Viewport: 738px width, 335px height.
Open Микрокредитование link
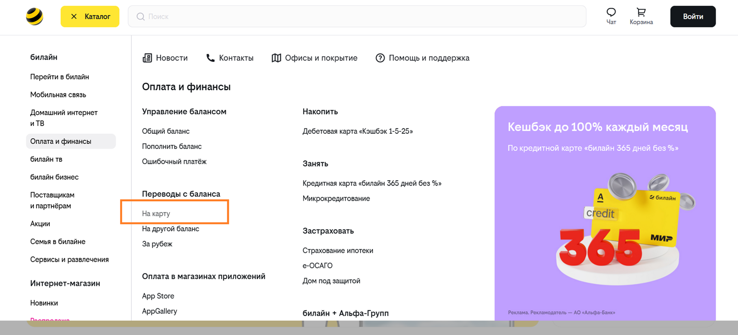click(x=336, y=199)
